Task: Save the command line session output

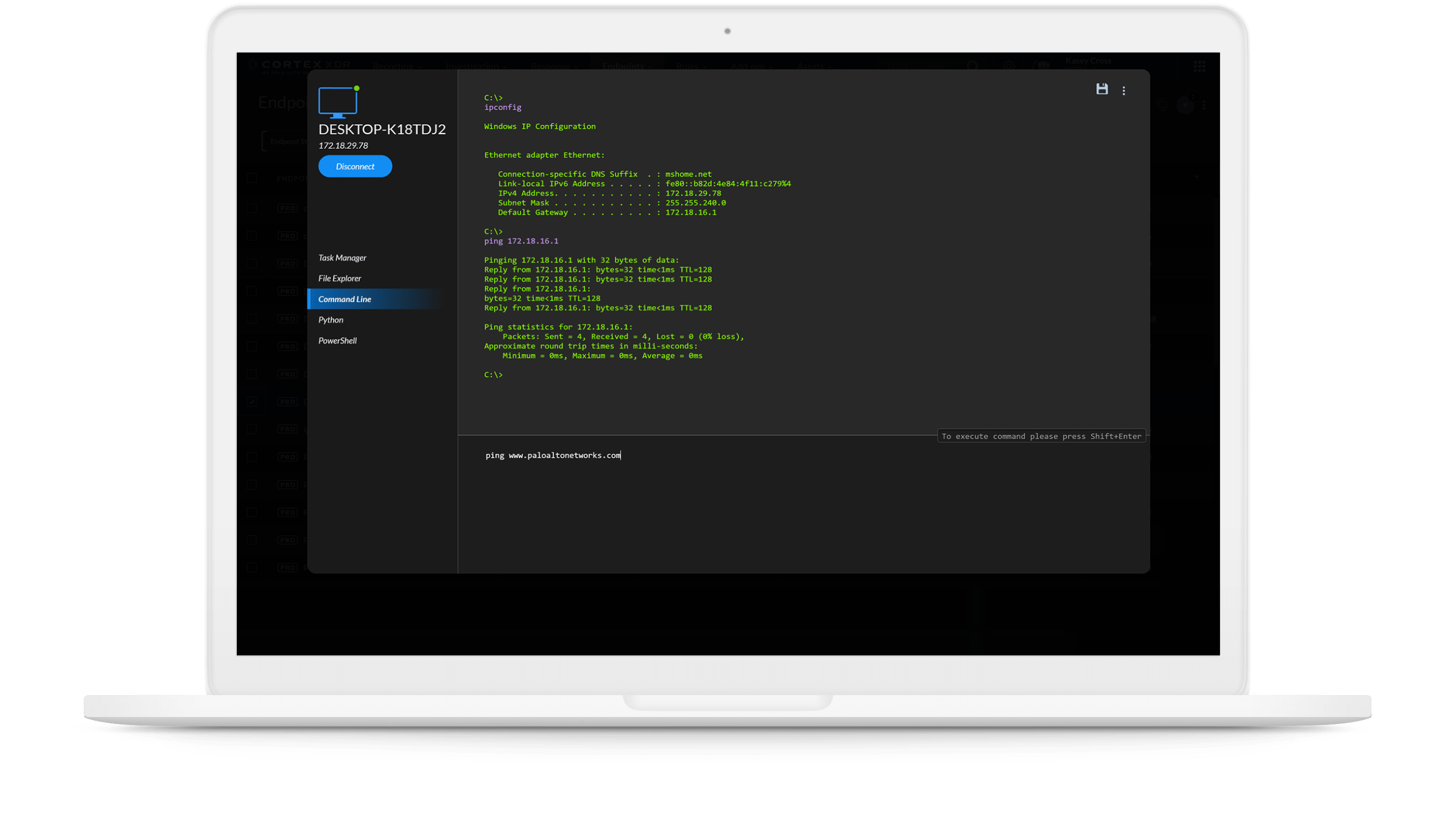Action: click(x=1101, y=89)
